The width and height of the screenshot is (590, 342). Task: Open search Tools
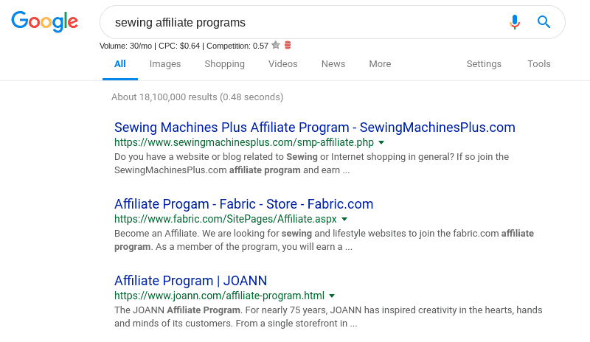[x=539, y=64]
